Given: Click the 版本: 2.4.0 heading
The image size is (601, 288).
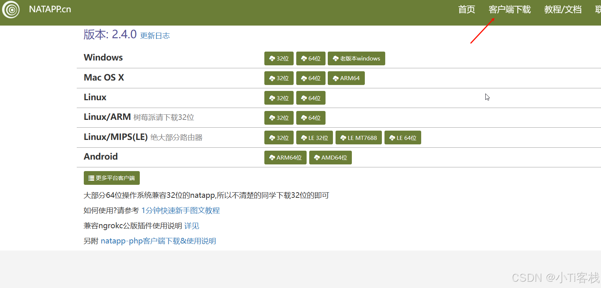Looking at the screenshot, I should (x=110, y=34).
